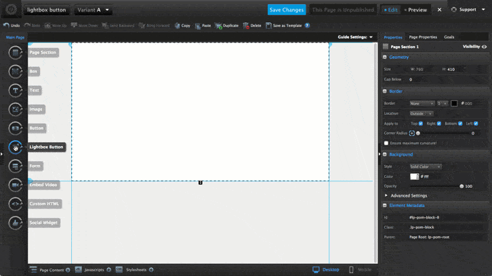The image size is (492, 276).
Task: Select the Custom HTML widget icon
Action: (15, 204)
